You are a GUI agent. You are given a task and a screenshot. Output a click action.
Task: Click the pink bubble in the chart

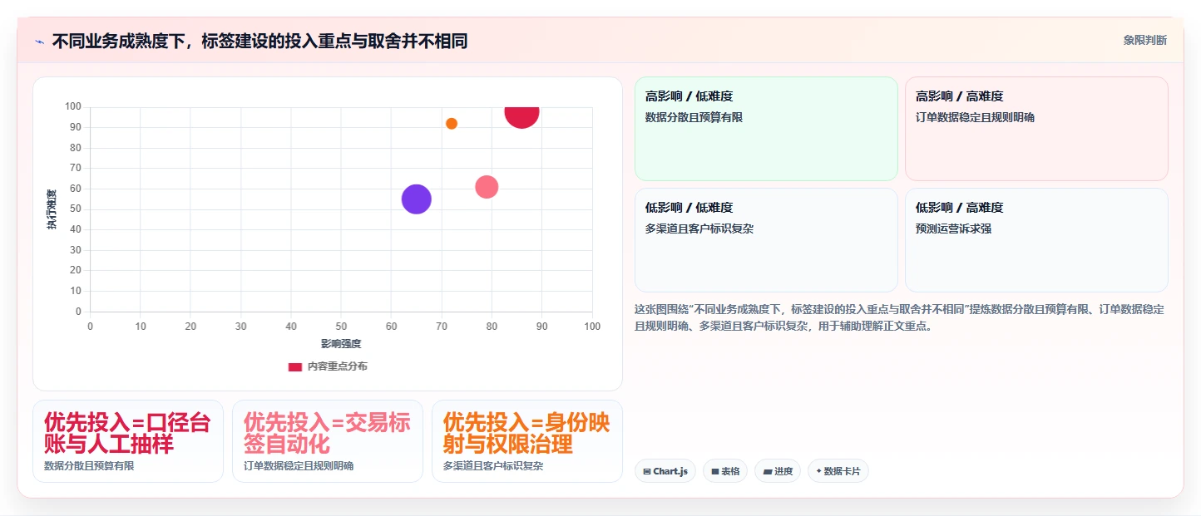pyautogui.click(x=487, y=187)
